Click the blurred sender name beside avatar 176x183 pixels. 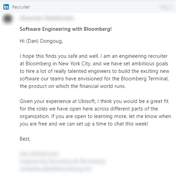(x=47, y=18)
